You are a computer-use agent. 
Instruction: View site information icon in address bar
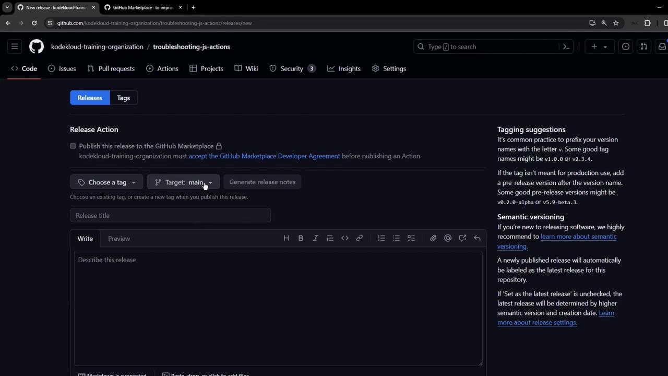click(x=50, y=23)
